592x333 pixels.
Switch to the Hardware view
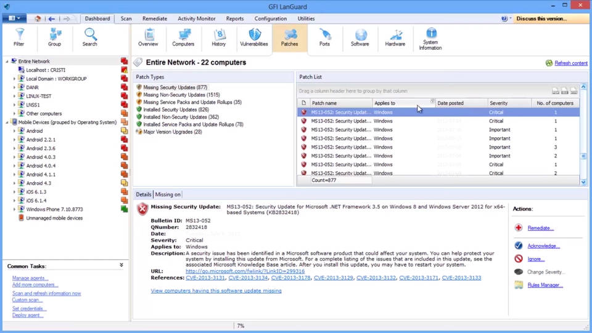tap(395, 37)
